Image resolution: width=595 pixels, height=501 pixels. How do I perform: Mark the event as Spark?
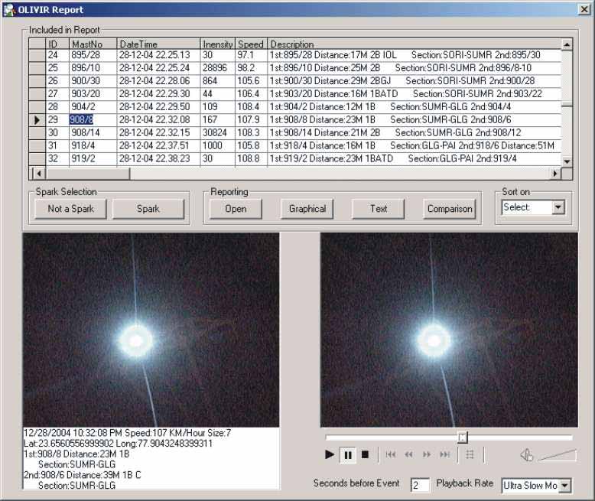coord(148,209)
